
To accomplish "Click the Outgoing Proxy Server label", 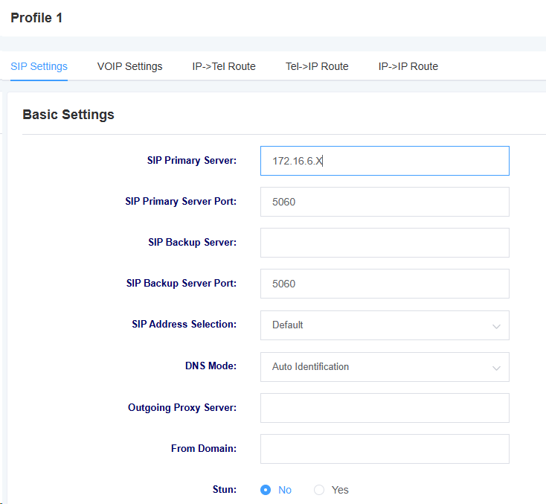I will [x=182, y=407].
